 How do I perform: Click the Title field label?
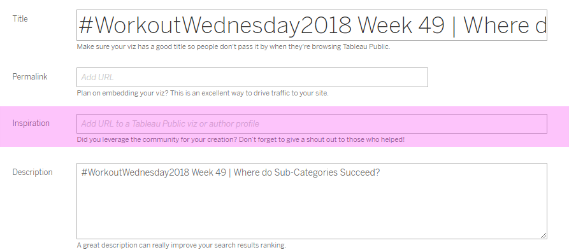(20, 19)
